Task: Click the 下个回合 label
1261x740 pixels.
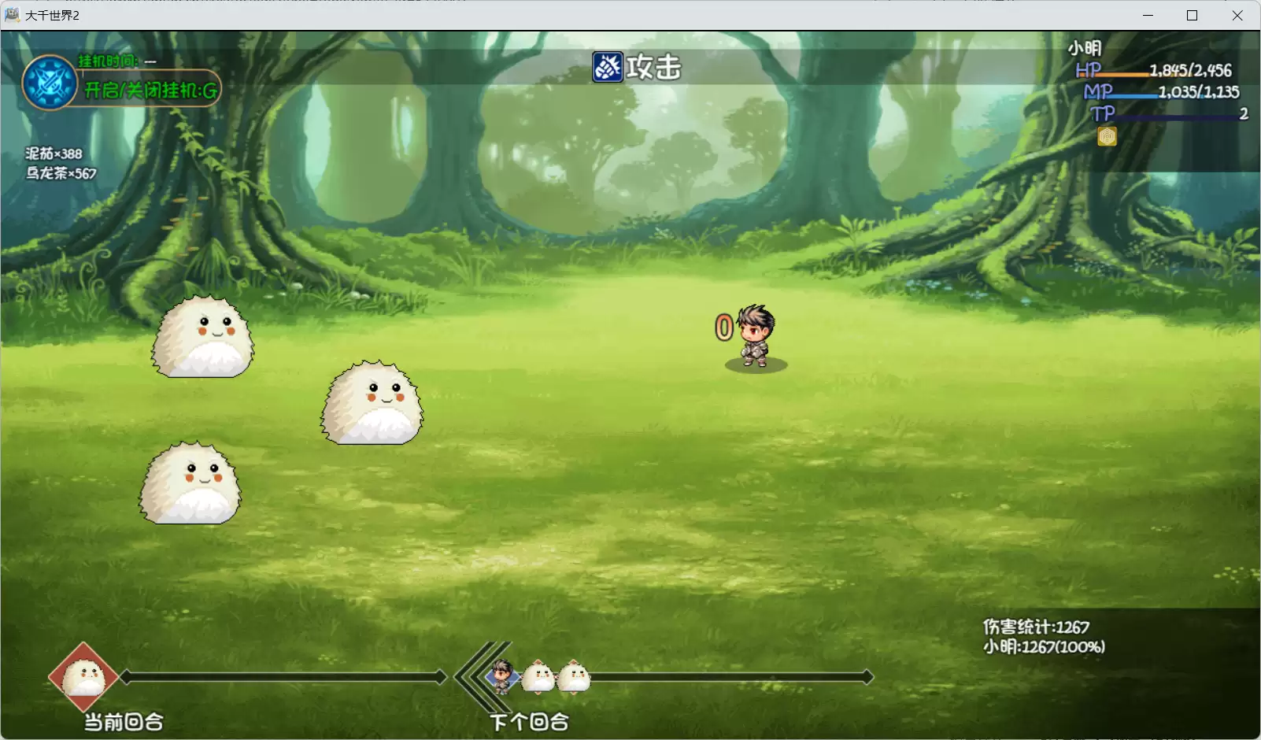Action: pyautogui.click(x=528, y=722)
